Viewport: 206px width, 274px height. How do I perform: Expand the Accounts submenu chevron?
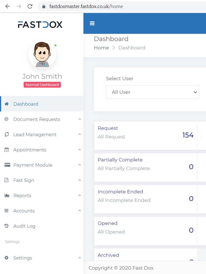(79, 211)
